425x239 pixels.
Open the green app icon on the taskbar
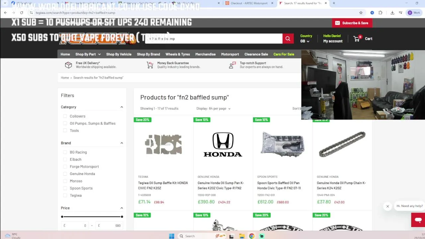pos(262,236)
